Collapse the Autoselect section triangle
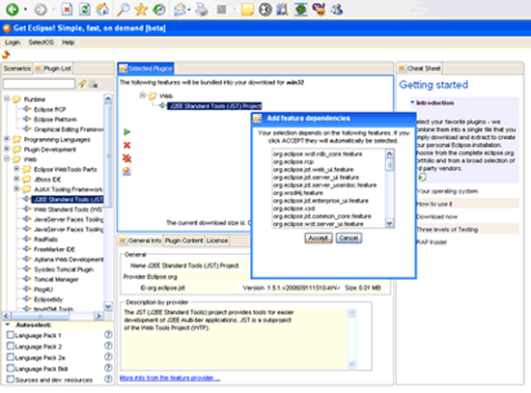The height and width of the screenshot is (393, 531). 8,324
